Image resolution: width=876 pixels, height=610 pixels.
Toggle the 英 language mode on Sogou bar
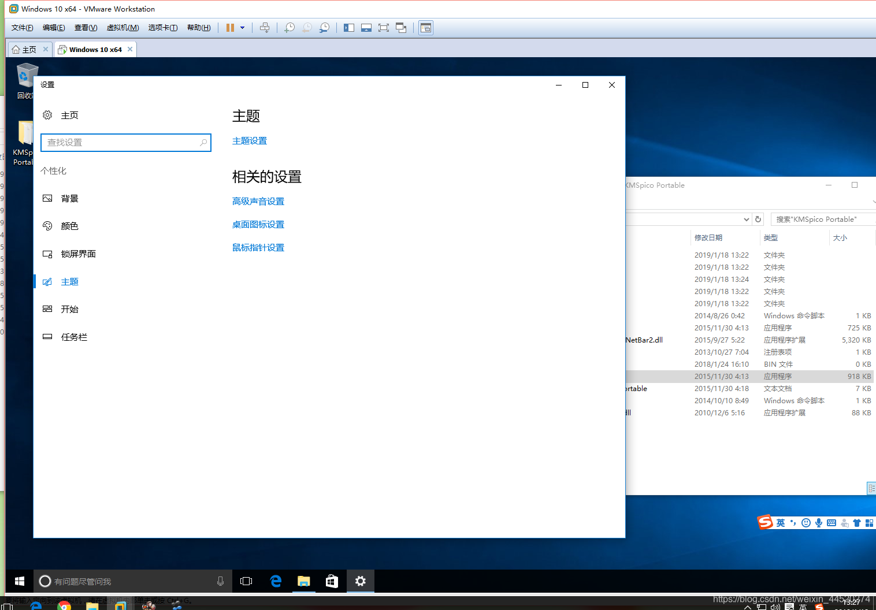coord(781,523)
